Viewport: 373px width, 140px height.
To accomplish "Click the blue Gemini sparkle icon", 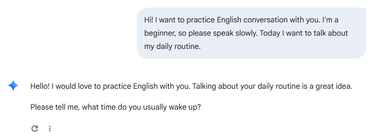I will tap(13, 86).
